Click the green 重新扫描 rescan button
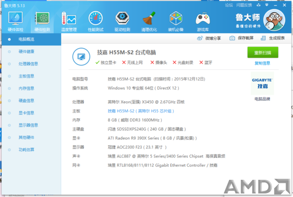The width and height of the screenshot is (293, 197). click(263, 53)
